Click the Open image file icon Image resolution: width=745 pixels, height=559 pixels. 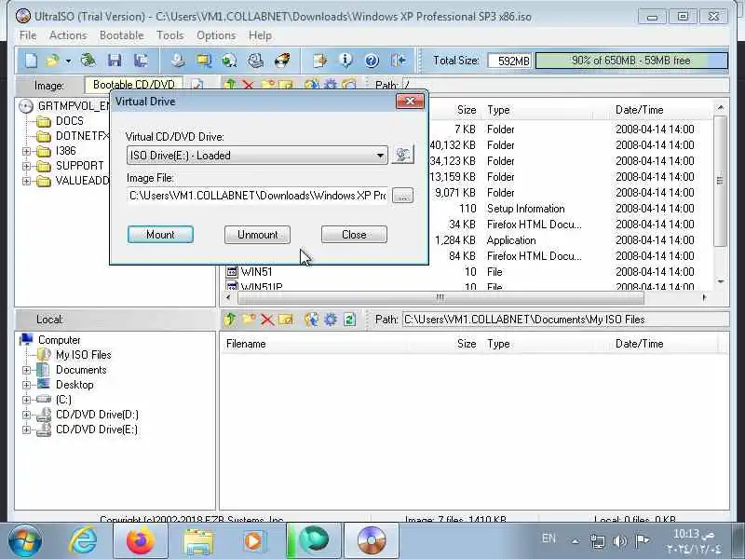click(52, 61)
